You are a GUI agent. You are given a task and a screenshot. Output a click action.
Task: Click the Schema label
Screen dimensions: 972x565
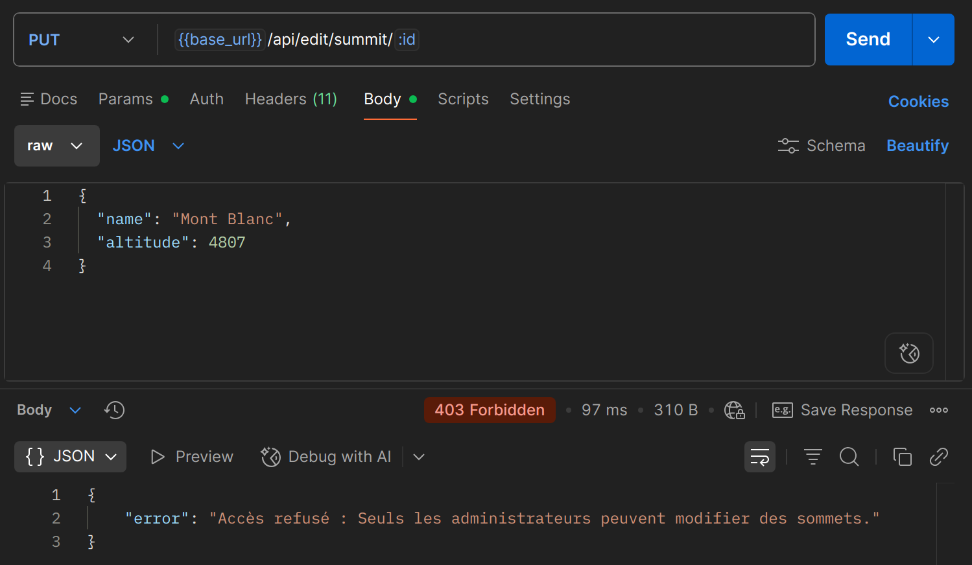click(836, 146)
